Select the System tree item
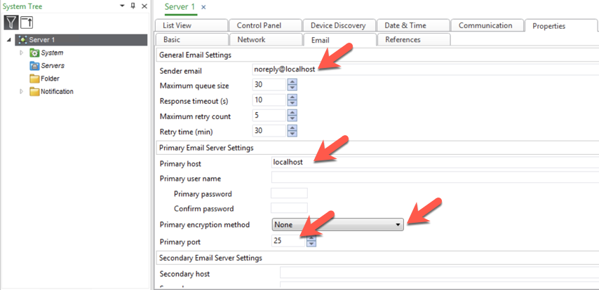The image size is (599, 290). (x=52, y=53)
